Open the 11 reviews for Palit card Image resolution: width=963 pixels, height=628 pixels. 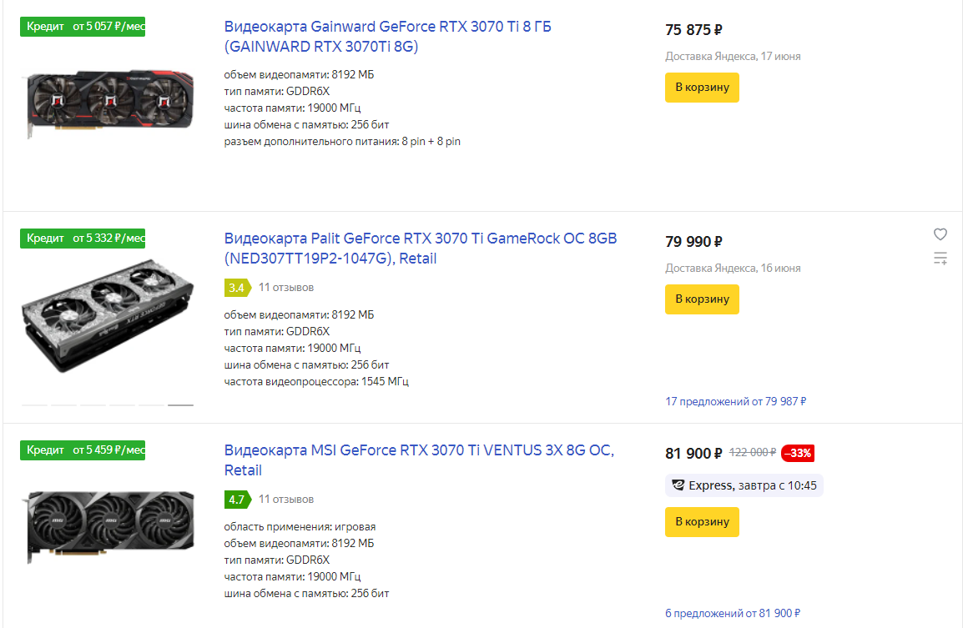(x=286, y=288)
